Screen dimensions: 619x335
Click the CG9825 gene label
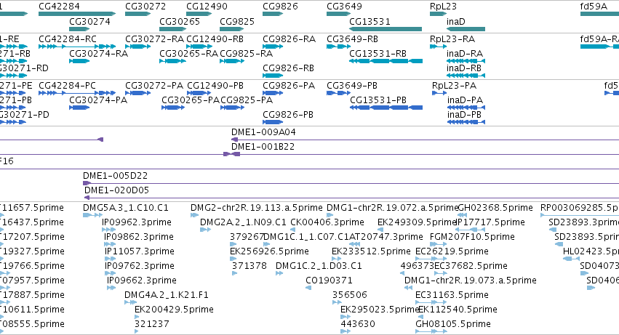click(x=237, y=21)
